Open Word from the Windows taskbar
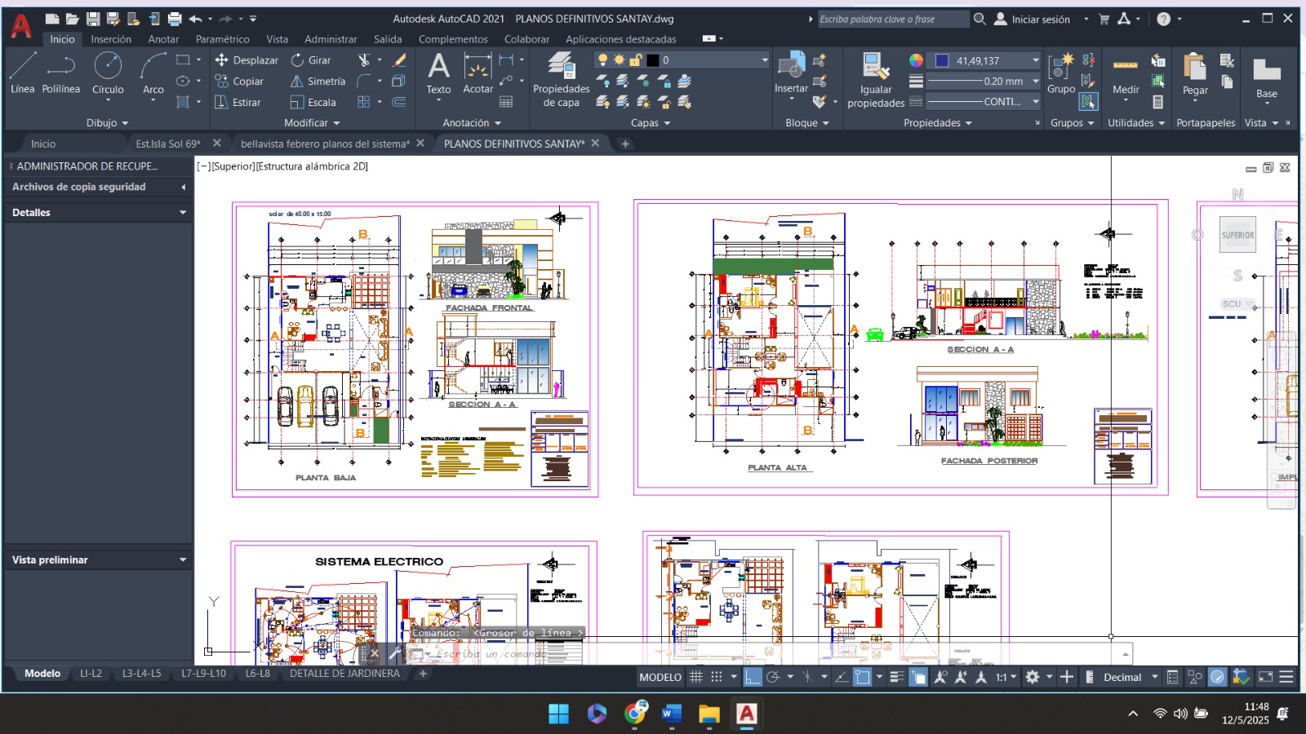Viewport: 1306px width, 734px height. click(671, 714)
